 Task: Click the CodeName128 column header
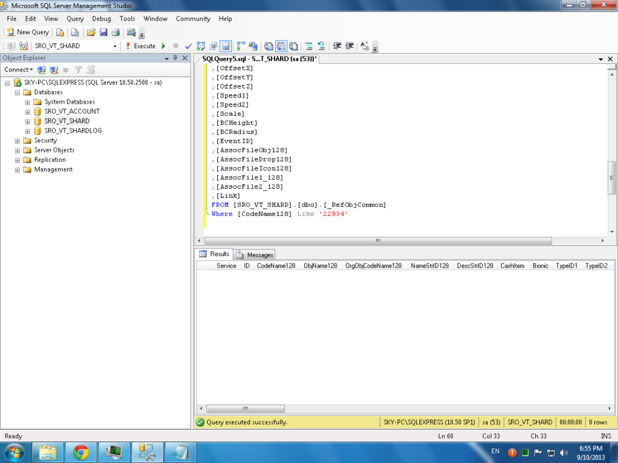(276, 266)
